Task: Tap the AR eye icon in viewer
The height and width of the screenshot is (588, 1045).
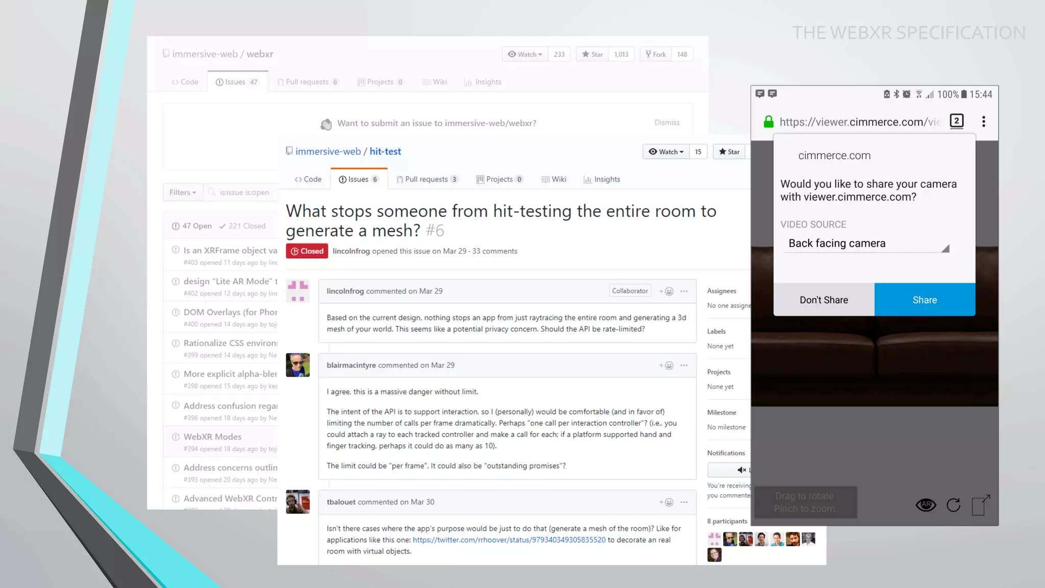Action: 926,505
